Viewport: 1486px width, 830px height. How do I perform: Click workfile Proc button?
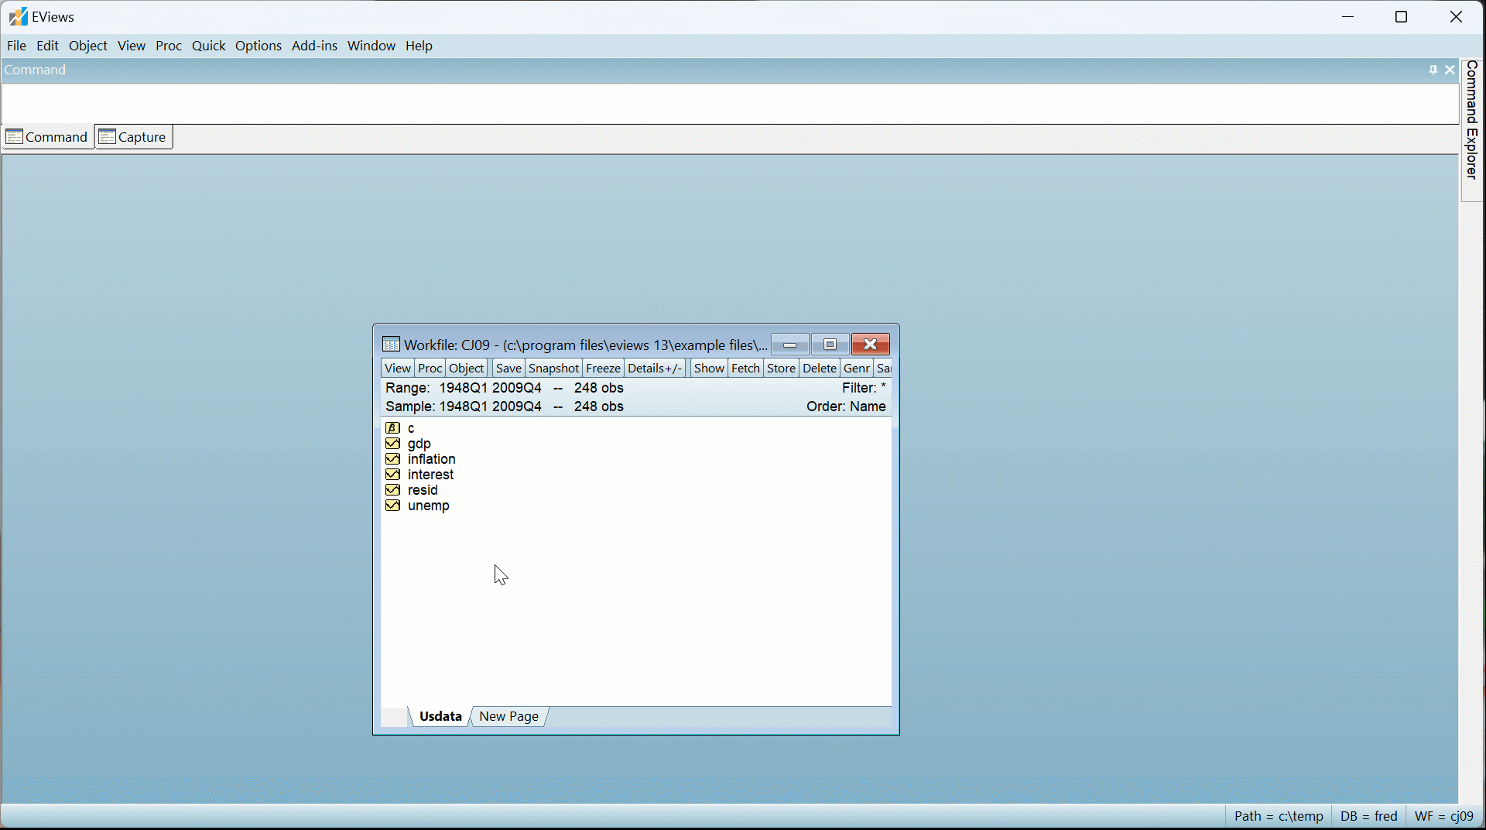pyautogui.click(x=430, y=369)
